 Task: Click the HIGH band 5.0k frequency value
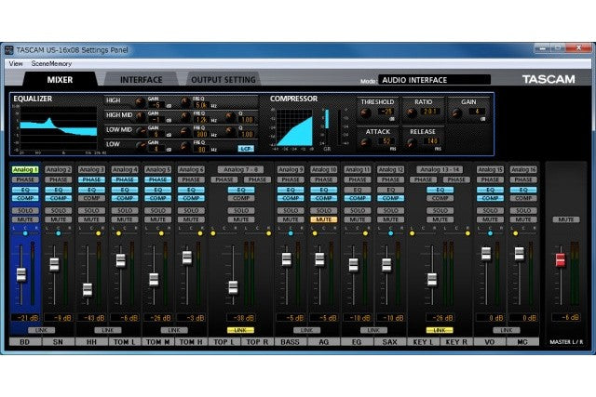pos(202,105)
